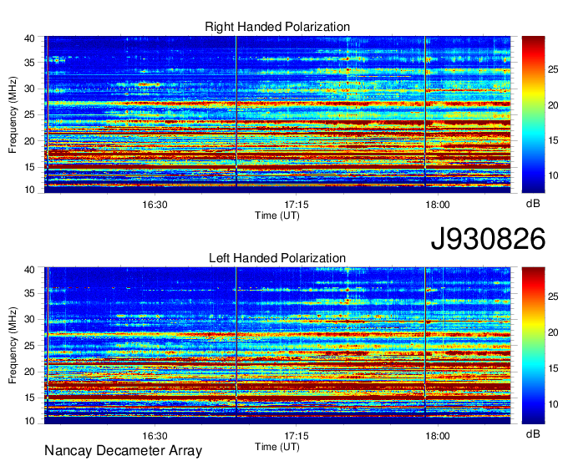The width and height of the screenshot is (568, 461).
Task: Click 16:30 tick of Right Handed plot
Action: pyautogui.click(x=155, y=205)
